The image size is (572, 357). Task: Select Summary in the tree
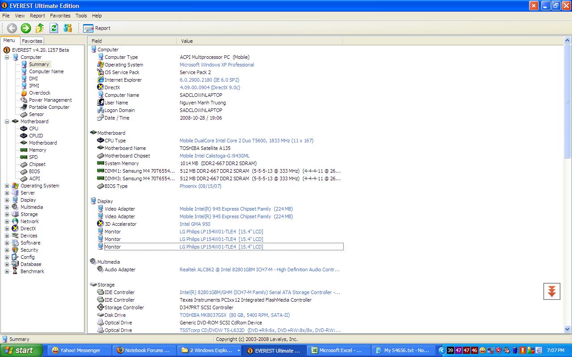click(39, 64)
